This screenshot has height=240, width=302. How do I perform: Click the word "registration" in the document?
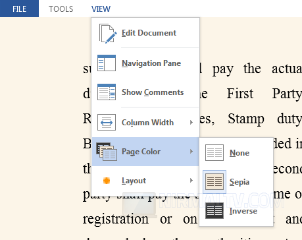116,219
